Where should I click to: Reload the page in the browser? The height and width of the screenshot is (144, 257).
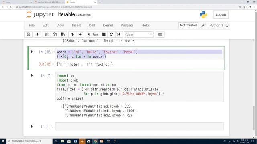[x=12, y=7]
